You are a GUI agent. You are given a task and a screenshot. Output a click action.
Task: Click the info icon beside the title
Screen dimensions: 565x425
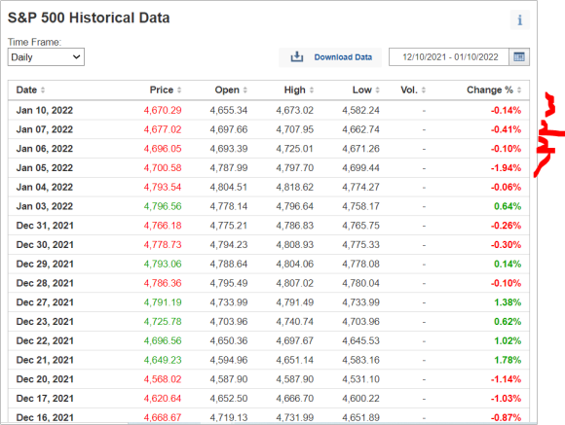coord(519,20)
